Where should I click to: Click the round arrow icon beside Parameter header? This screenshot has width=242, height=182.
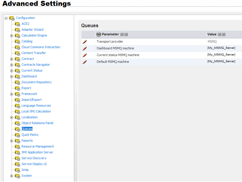click(99, 34)
